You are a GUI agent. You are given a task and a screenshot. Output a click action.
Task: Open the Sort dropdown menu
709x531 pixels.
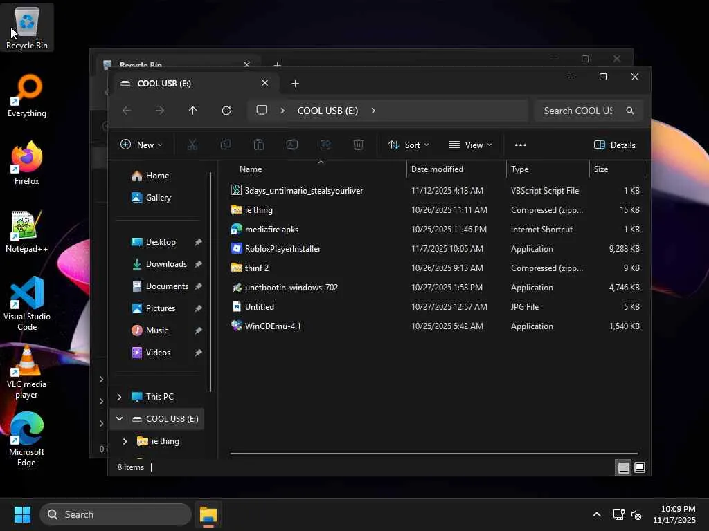409,145
